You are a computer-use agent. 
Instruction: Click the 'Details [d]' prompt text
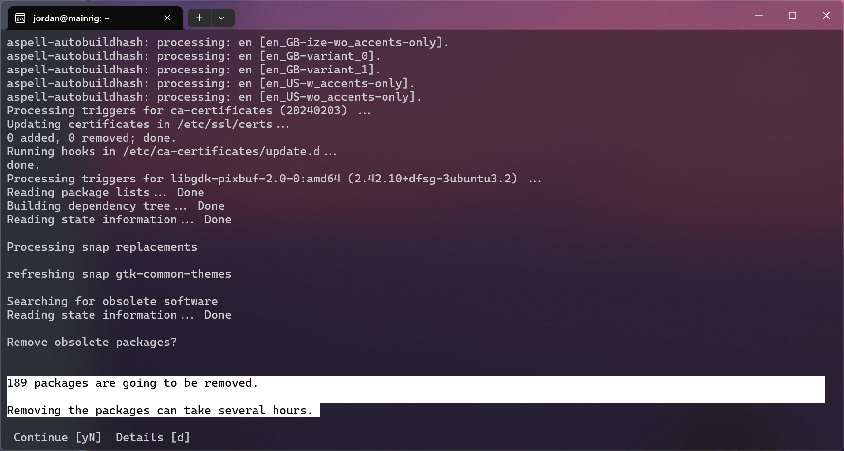click(x=153, y=437)
